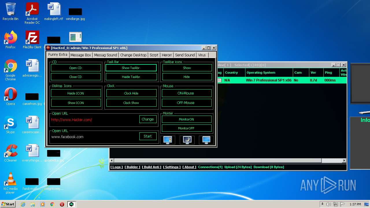Click Change button beside Hacker URL
This screenshot has width=370, height=208.
coord(148,119)
